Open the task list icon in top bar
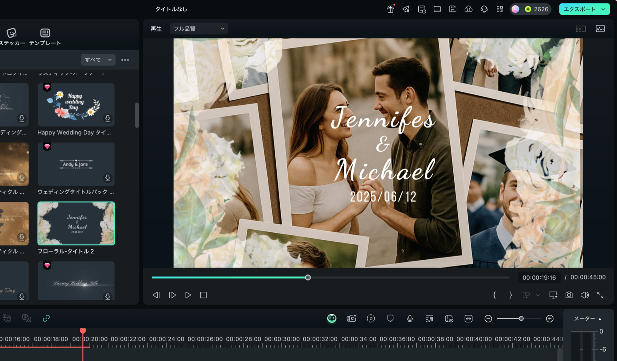The image size is (617, 361). [x=422, y=9]
